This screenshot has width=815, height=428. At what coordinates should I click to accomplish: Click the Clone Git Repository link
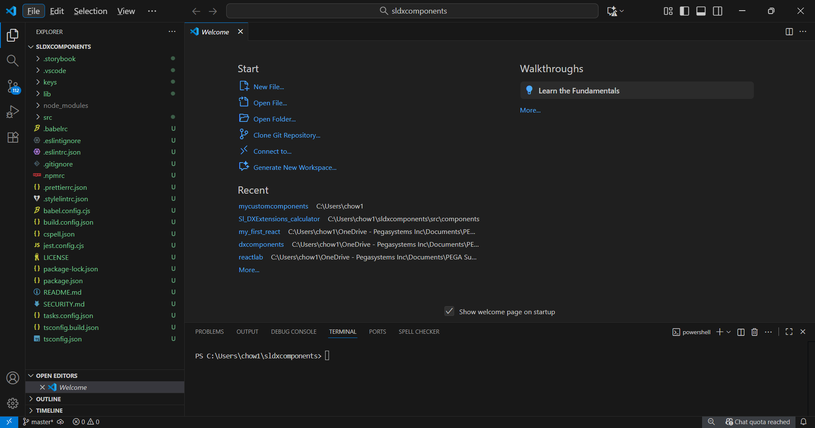287,135
